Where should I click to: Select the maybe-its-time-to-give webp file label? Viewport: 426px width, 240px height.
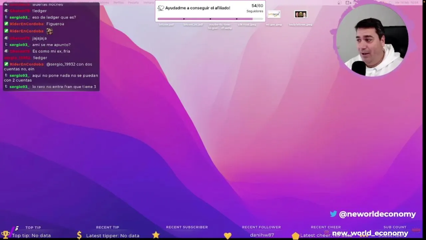point(220,26)
